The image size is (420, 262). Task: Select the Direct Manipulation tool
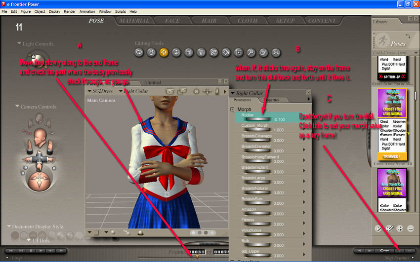pos(276,52)
